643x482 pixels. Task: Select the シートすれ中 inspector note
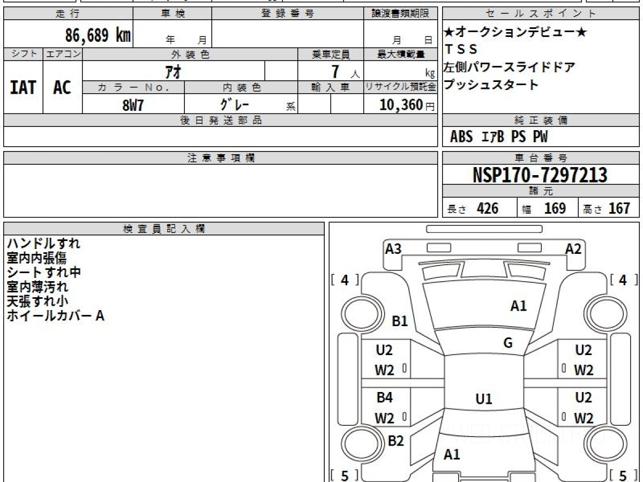(44, 272)
